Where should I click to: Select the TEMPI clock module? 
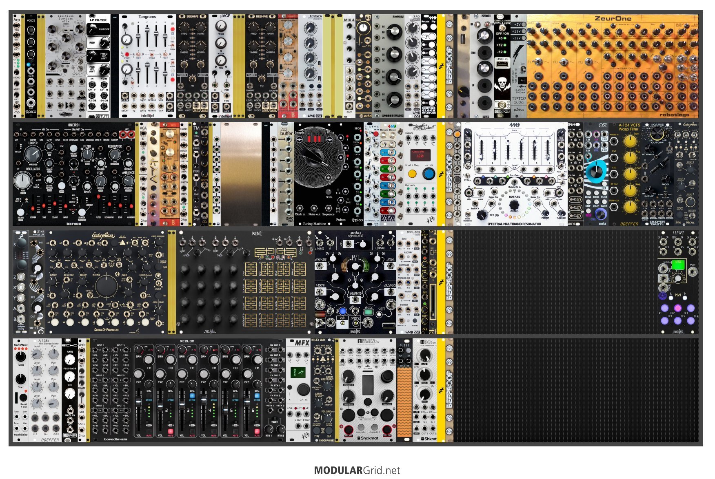(x=678, y=282)
